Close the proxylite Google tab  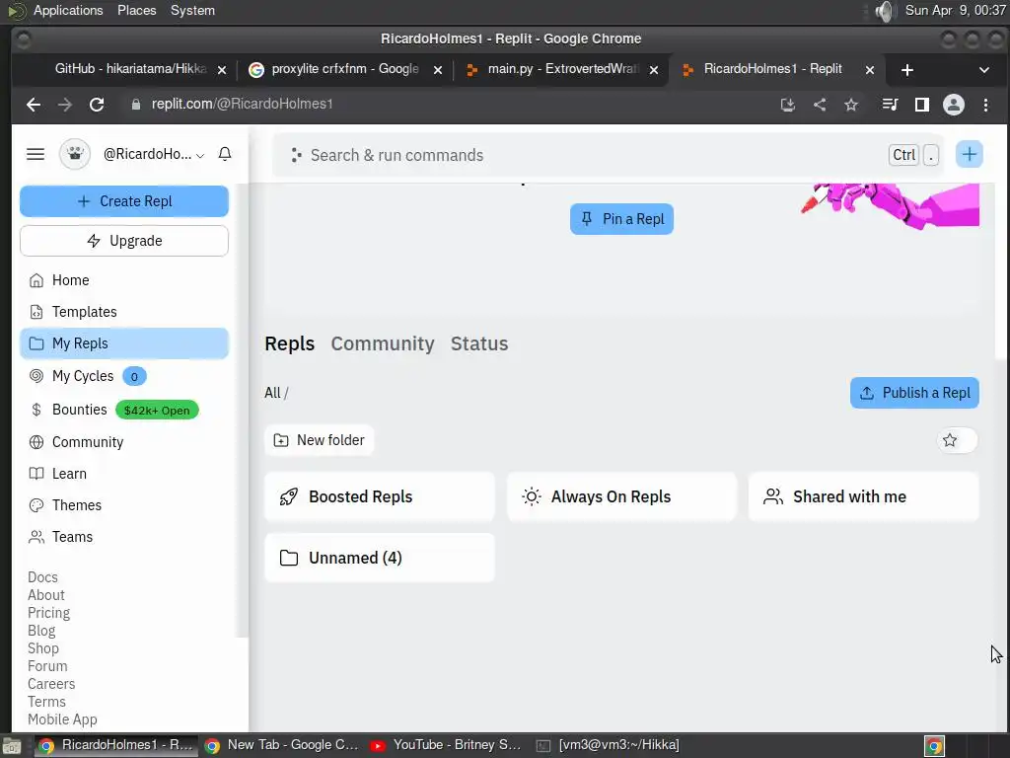click(437, 70)
